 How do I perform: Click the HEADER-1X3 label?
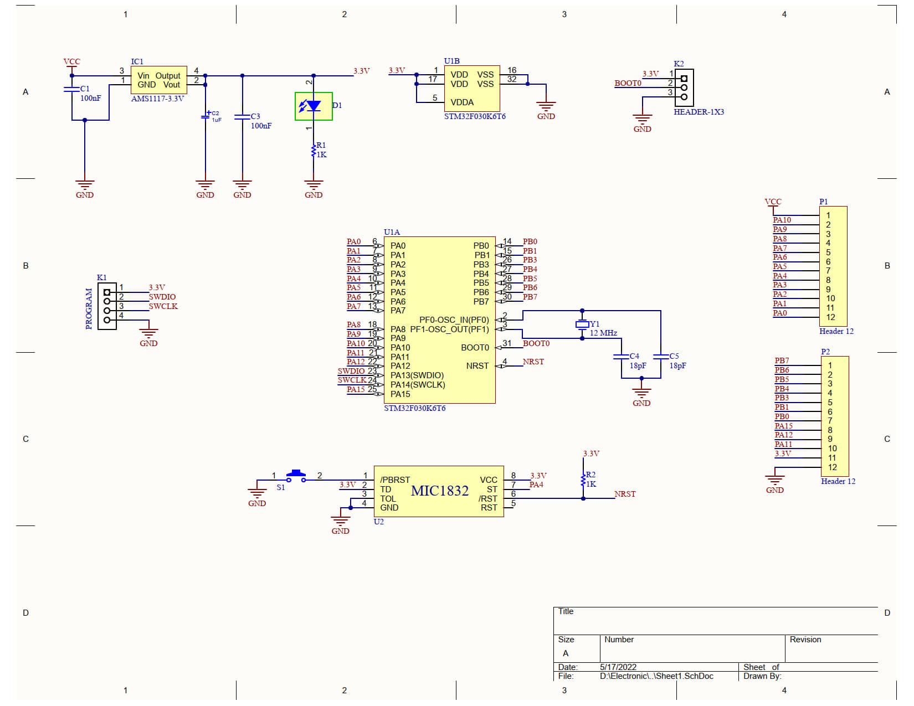[699, 112]
